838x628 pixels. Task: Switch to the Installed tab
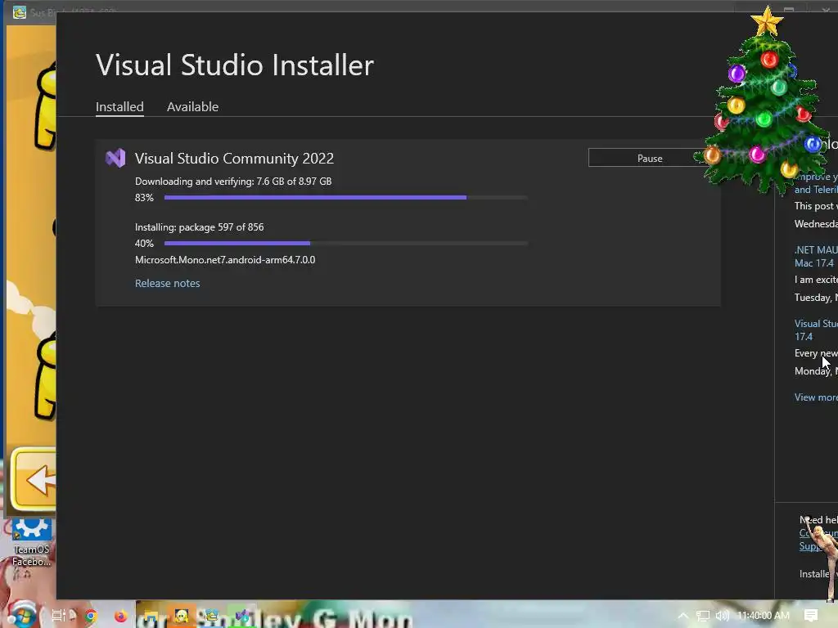tap(119, 107)
